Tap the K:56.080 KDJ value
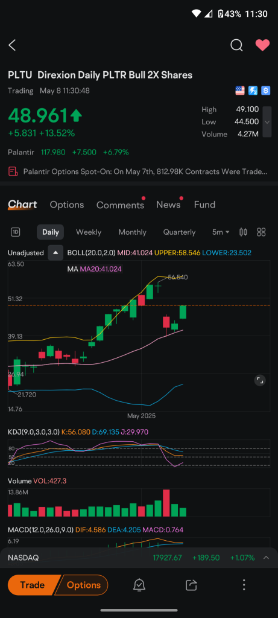The image size is (278, 618). (75, 432)
